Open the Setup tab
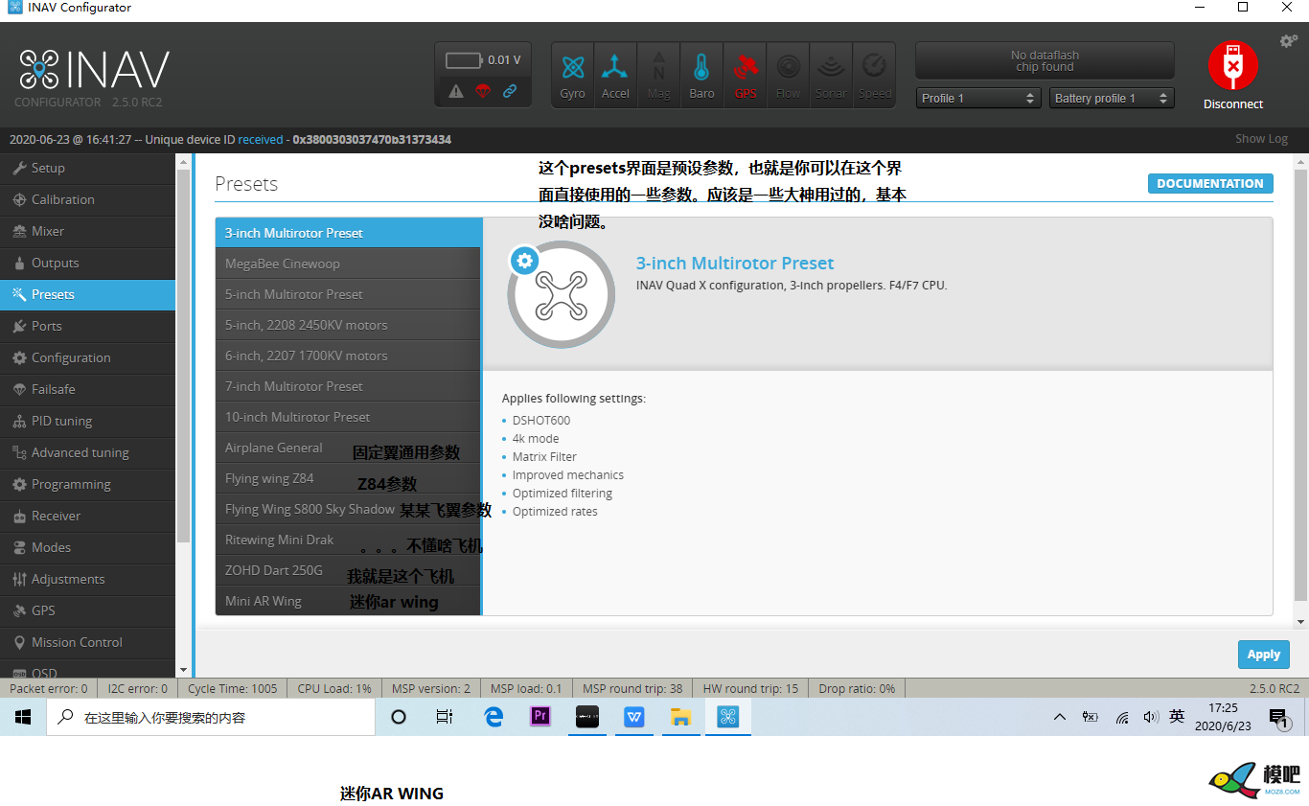This screenshot has width=1309, height=806. (x=87, y=168)
